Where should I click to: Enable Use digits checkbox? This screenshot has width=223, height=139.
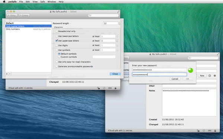[56, 45]
